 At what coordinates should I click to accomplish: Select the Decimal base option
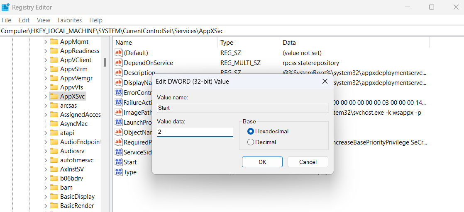pyautogui.click(x=251, y=142)
